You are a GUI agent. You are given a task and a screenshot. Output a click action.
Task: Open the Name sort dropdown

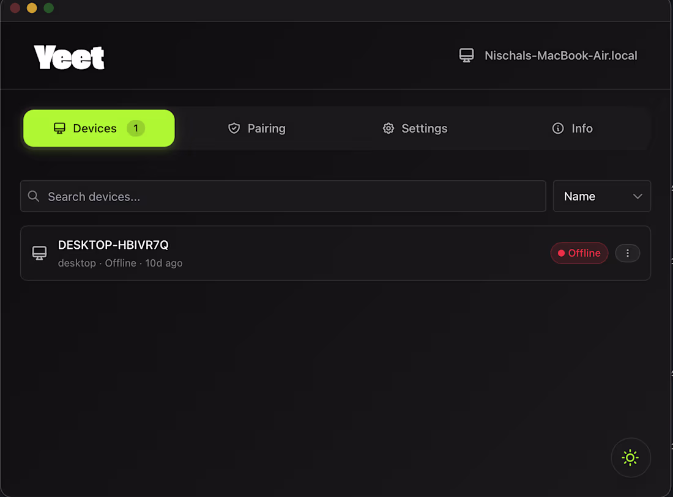pos(601,196)
